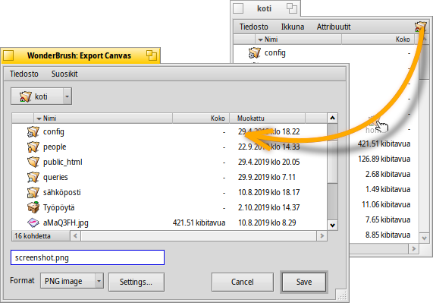
Task: Click the config folder icon in koti window
Action: tap(254, 53)
